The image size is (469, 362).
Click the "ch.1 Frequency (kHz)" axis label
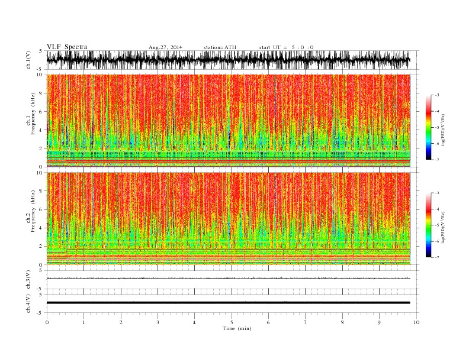pyautogui.click(x=31, y=114)
